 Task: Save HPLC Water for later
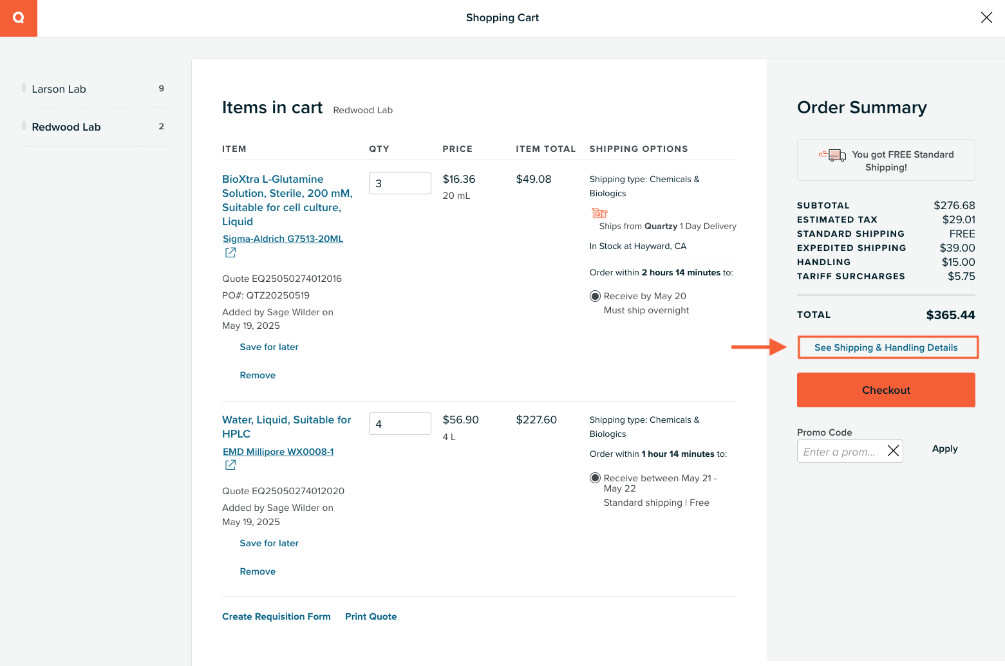pyautogui.click(x=269, y=543)
